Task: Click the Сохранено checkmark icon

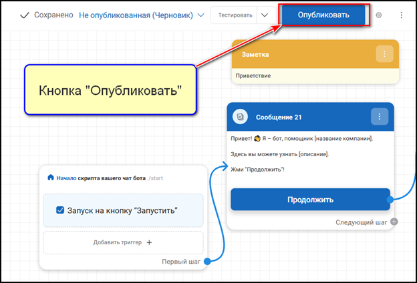Action: (25, 15)
